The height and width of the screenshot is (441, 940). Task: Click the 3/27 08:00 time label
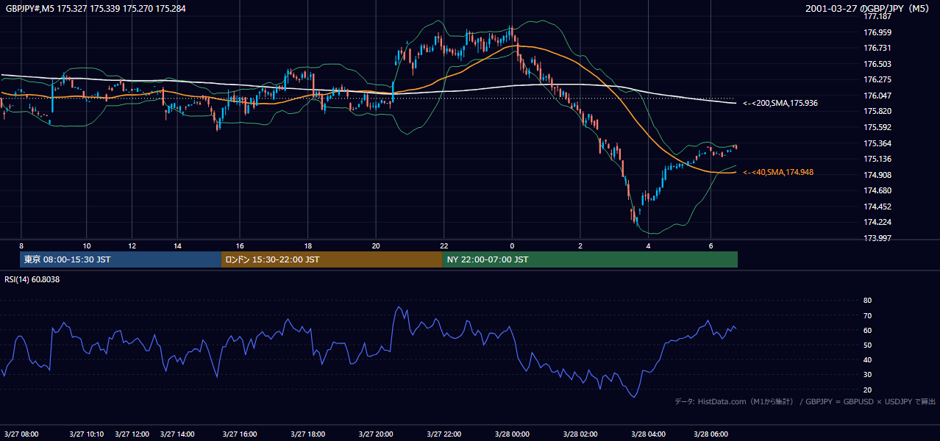[21, 434]
